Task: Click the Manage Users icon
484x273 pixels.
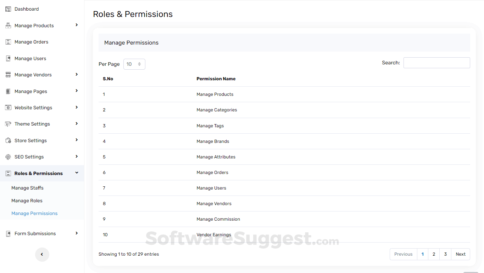Action: pos(7,58)
